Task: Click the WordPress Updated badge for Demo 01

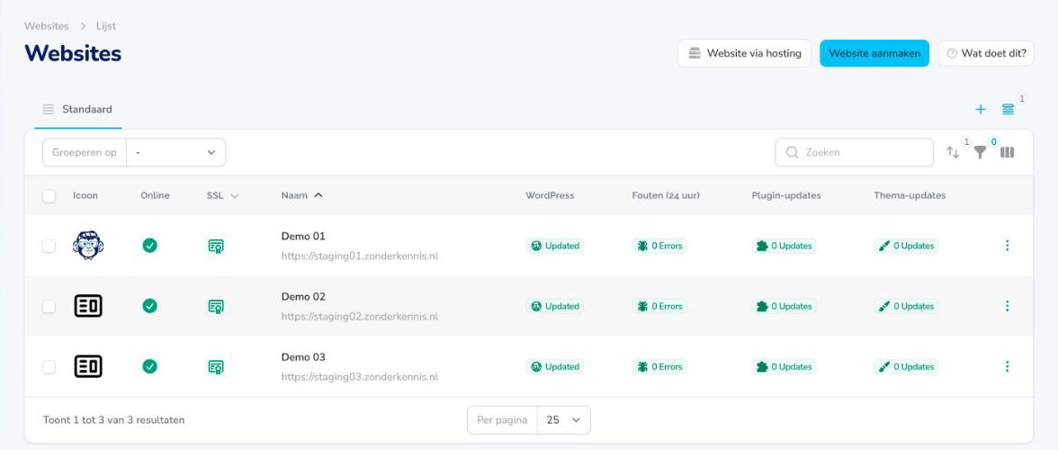Action: (x=554, y=246)
